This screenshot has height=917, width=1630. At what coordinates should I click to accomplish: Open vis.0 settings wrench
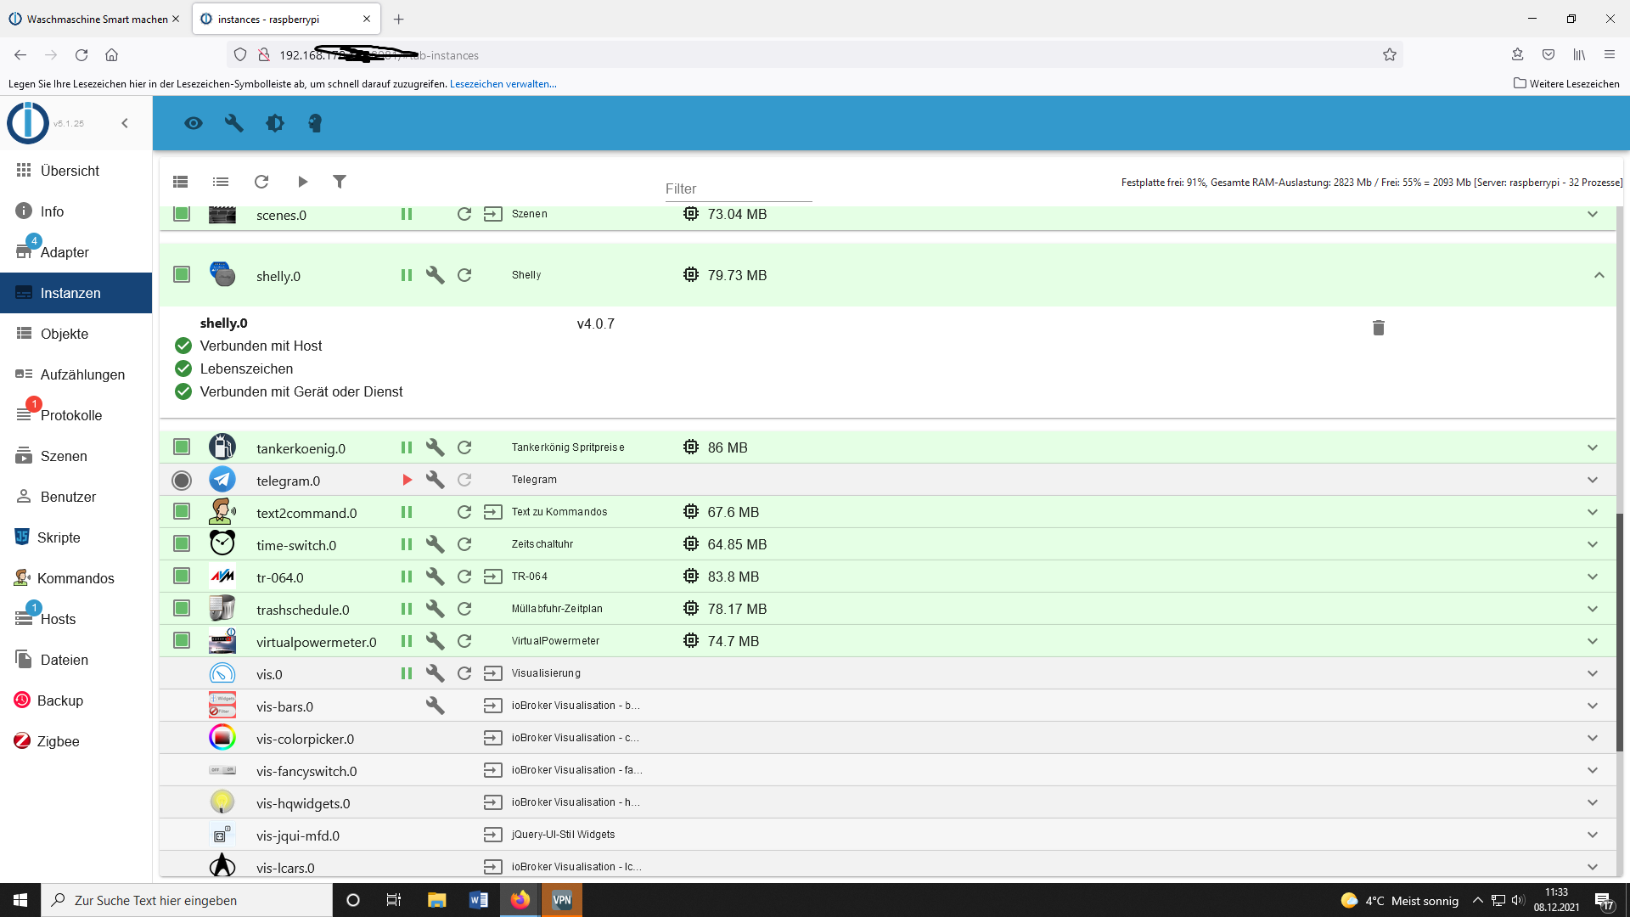tap(435, 673)
